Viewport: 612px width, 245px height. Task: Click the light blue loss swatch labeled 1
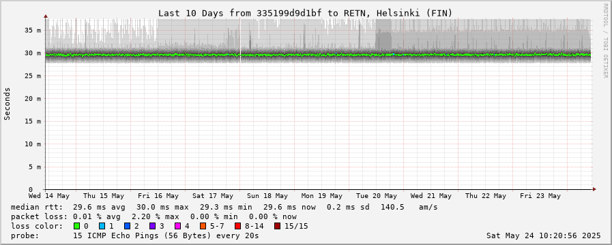(x=102, y=226)
